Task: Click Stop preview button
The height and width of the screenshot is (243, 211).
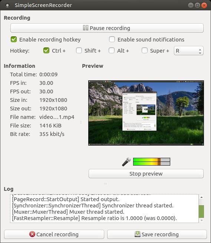Action: pyautogui.click(x=146, y=174)
